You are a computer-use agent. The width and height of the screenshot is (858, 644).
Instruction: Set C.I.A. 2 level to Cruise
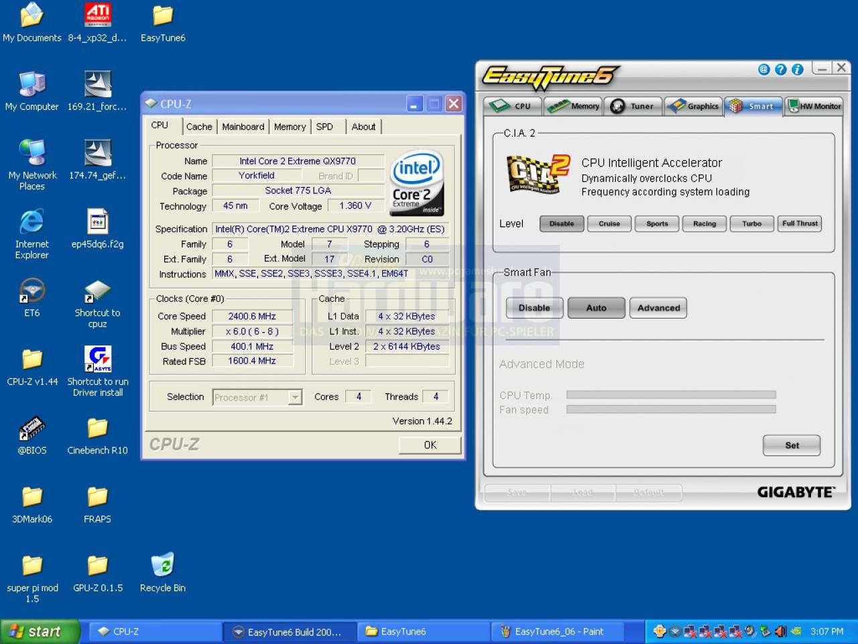coord(609,223)
